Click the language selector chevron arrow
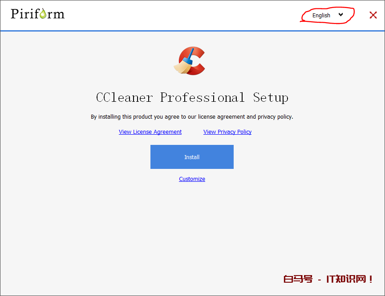Screen dimensions: 385x296 [x=341, y=15]
